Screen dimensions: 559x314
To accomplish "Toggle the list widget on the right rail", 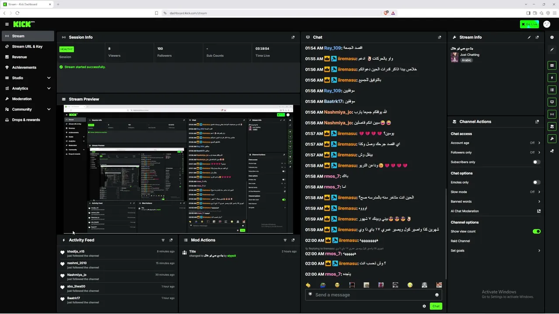I will pos(552,90).
